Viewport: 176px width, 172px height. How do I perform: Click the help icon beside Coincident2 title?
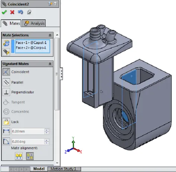[x=50, y=4]
